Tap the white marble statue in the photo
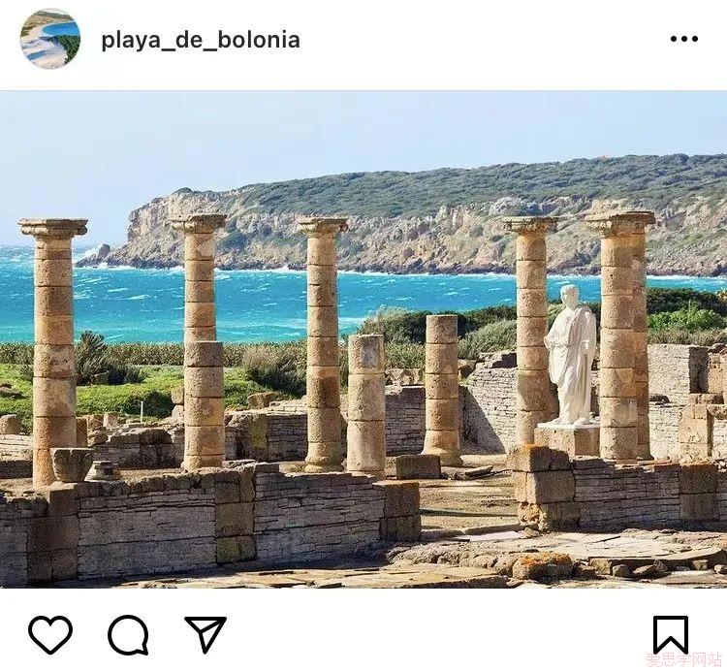The height and width of the screenshot is (671, 727). [x=571, y=354]
